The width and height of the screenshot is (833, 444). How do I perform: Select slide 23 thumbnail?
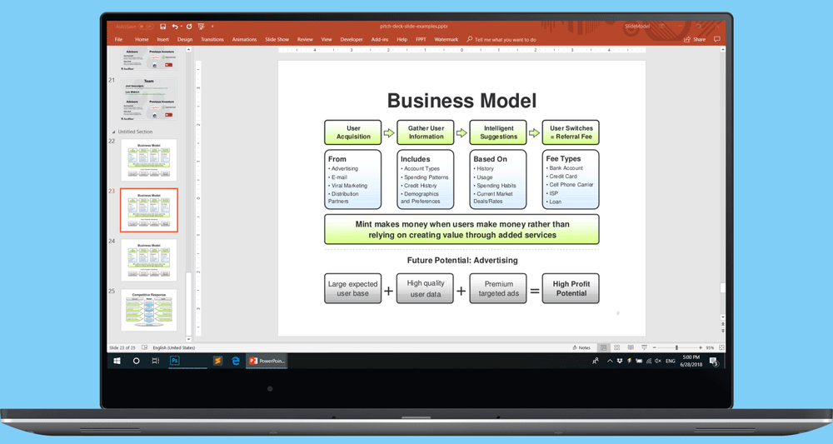(x=149, y=210)
